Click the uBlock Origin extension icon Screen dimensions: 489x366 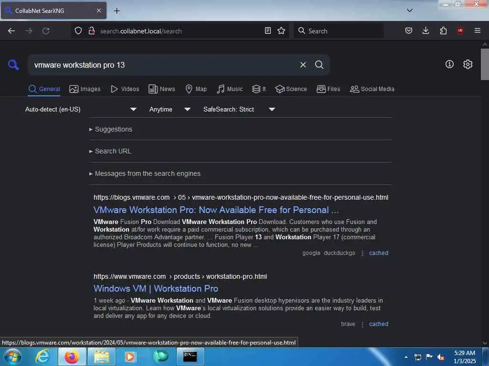click(460, 30)
